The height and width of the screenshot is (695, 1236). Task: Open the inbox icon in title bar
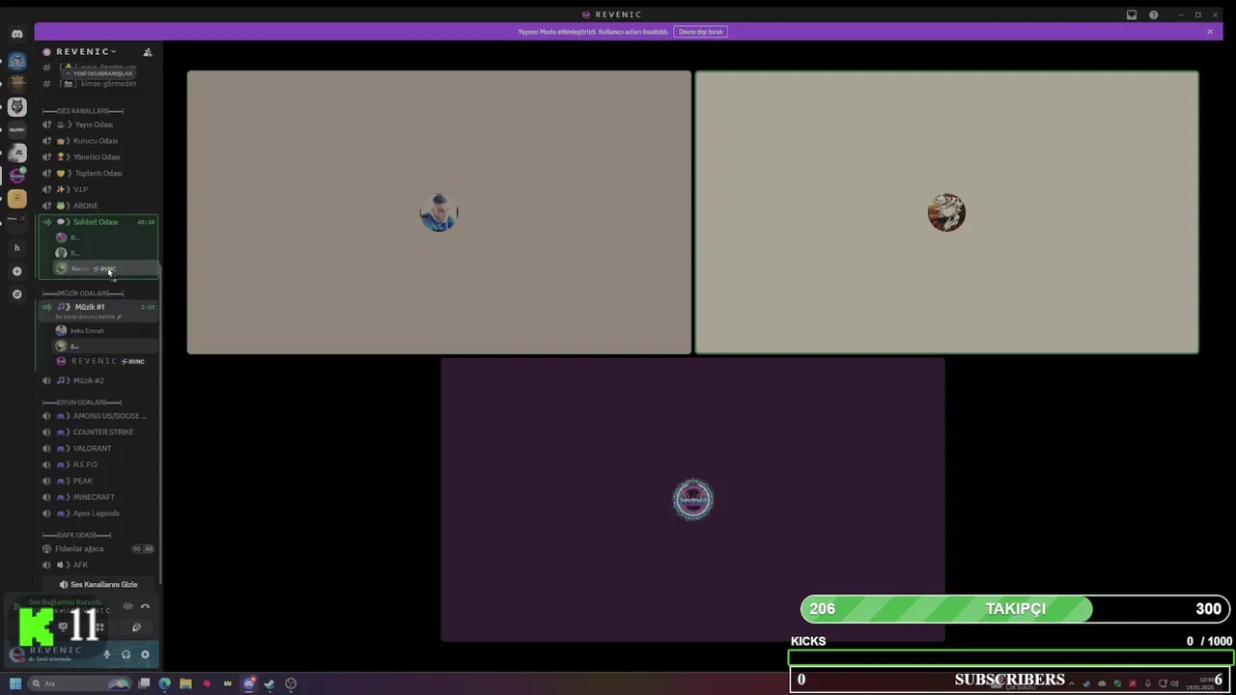pyautogui.click(x=1132, y=14)
